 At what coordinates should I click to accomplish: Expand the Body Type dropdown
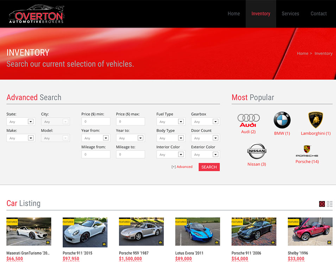[171, 138]
